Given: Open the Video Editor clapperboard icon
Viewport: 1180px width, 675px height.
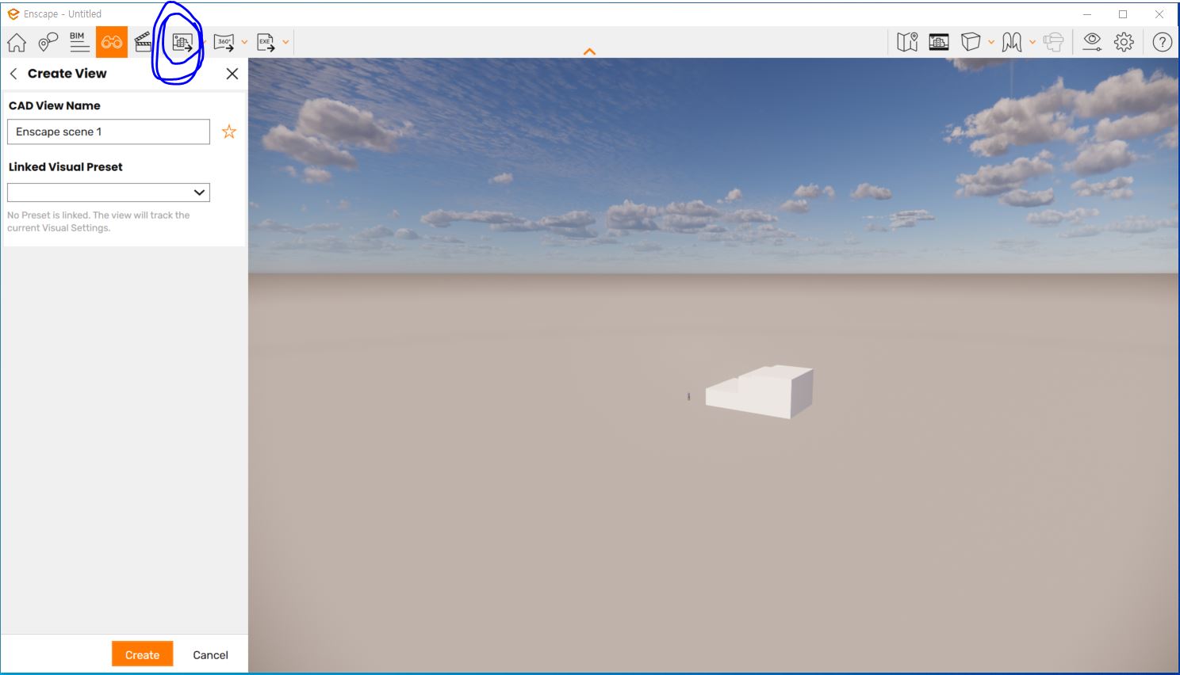Looking at the screenshot, I should click(144, 42).
